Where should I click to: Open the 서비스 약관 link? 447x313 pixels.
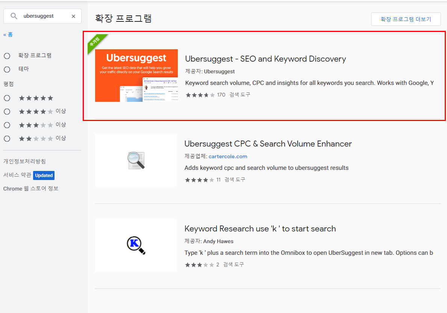click(17, 175)
